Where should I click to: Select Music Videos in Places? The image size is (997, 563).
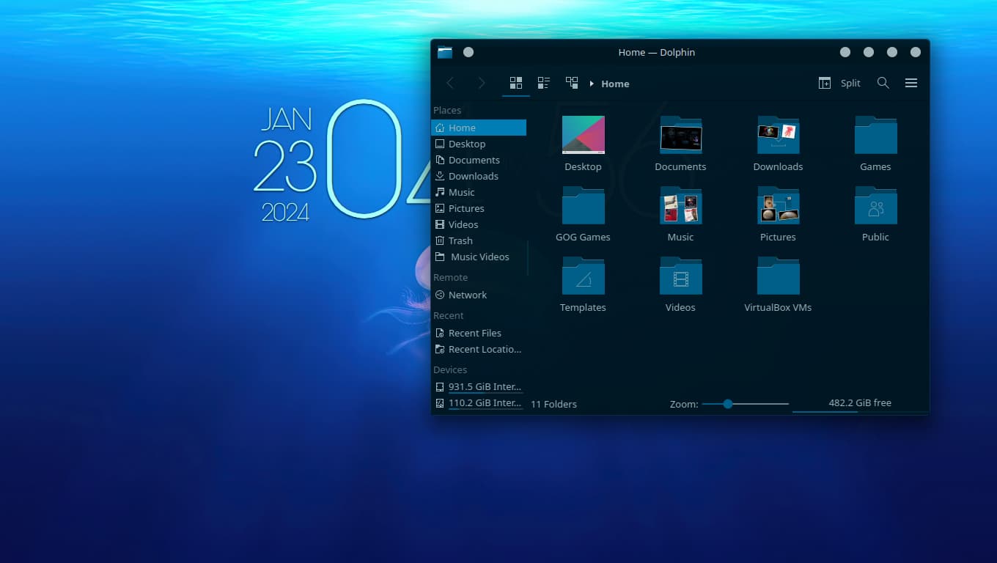479,257
